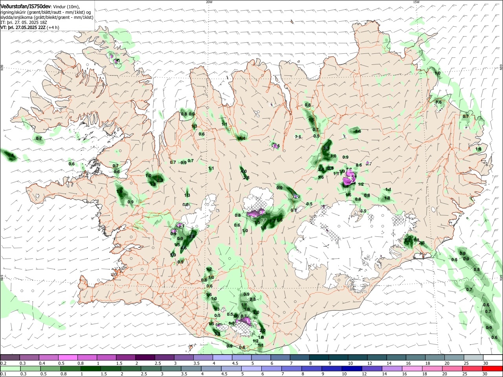Pick the darkest green 1–1.5 swatch, lower legend row
Viewport: 503px width, 377px height.
pyautogui.click(x=90, y=369)
